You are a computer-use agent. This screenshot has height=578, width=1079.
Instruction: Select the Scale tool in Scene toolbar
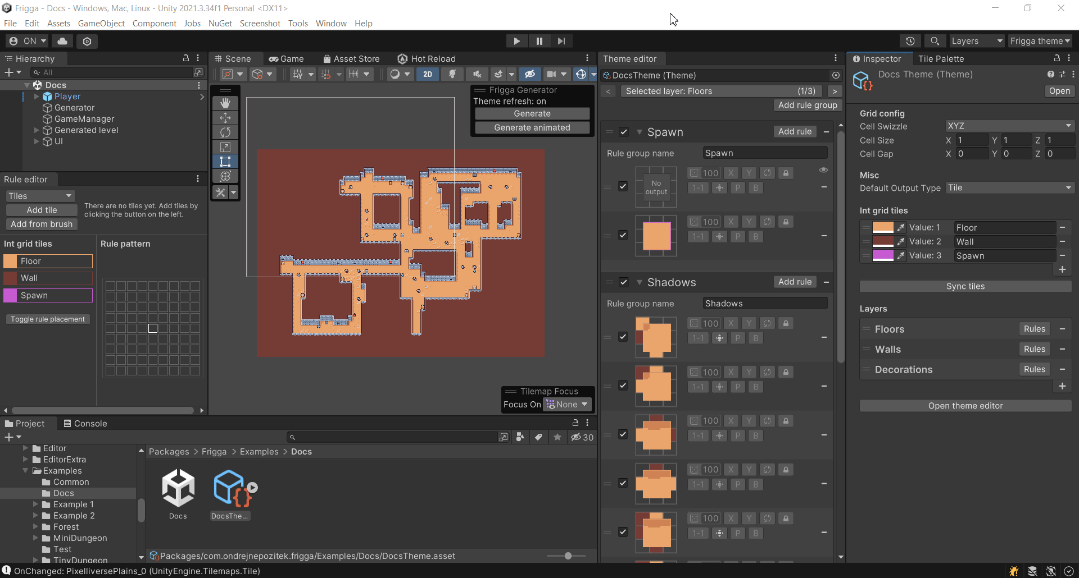coord(225,146)
